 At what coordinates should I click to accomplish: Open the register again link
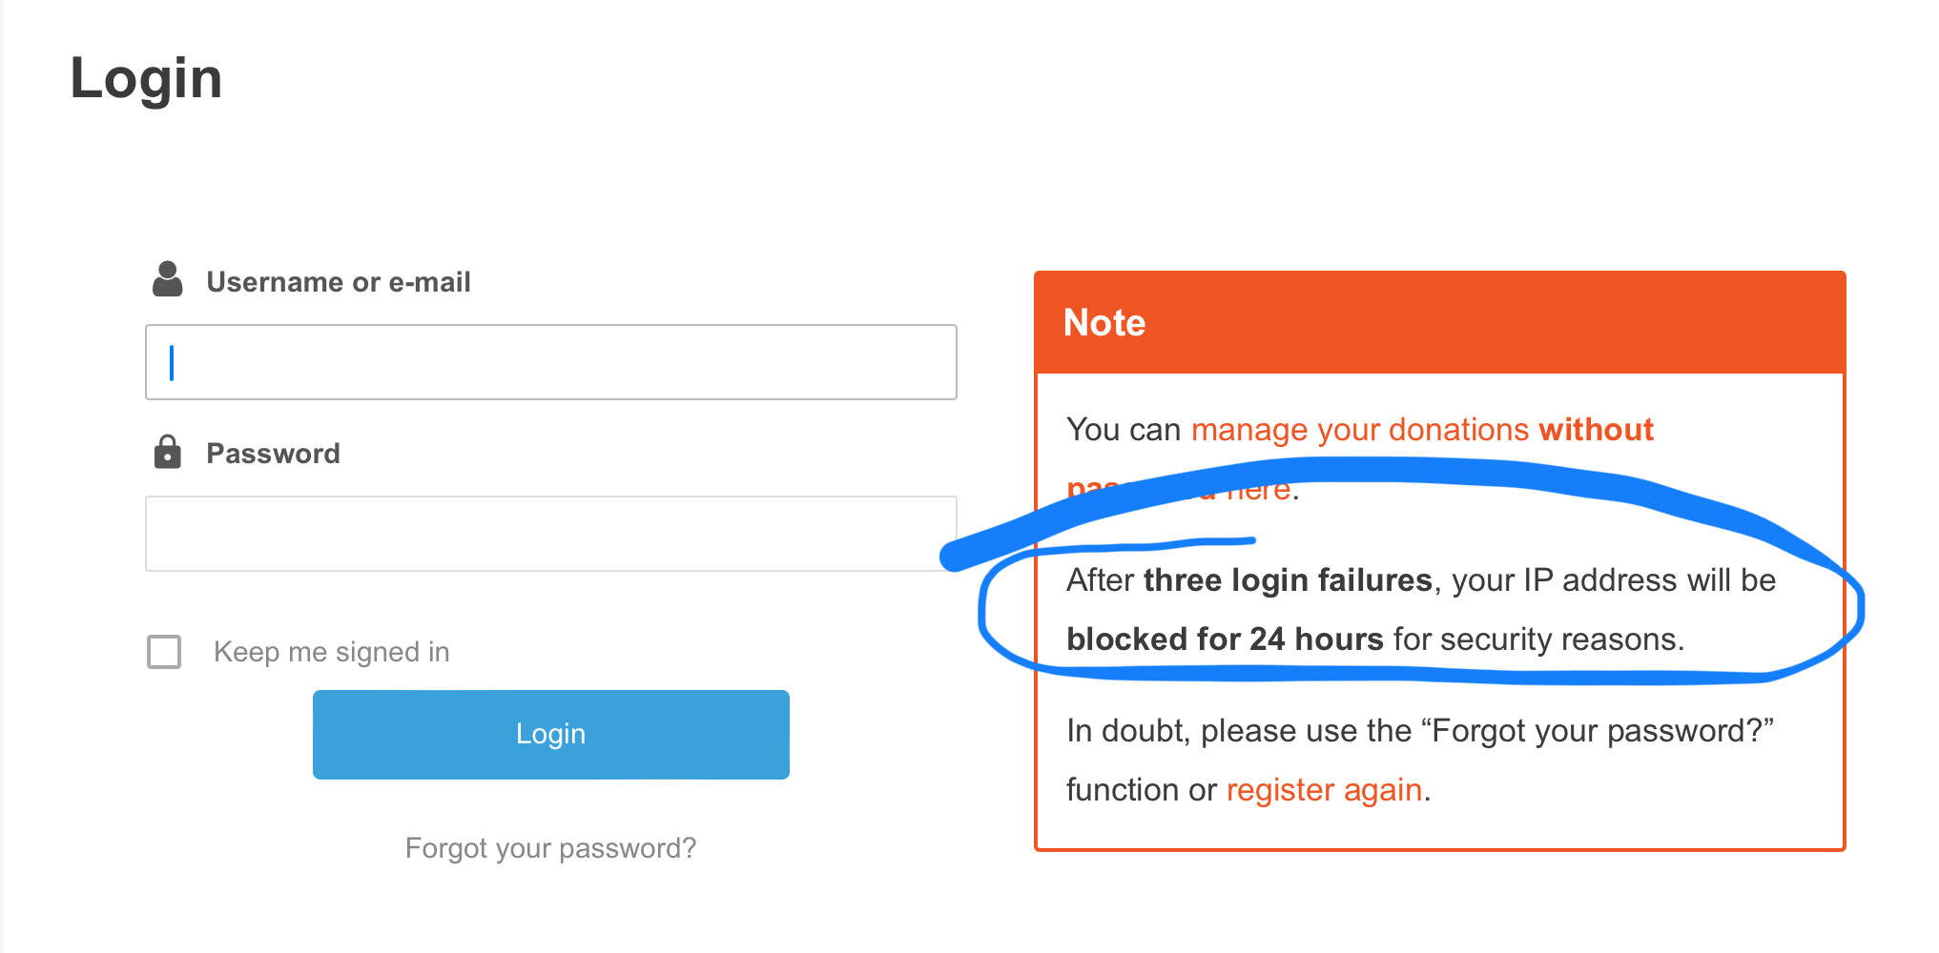tap(1324, 790)
